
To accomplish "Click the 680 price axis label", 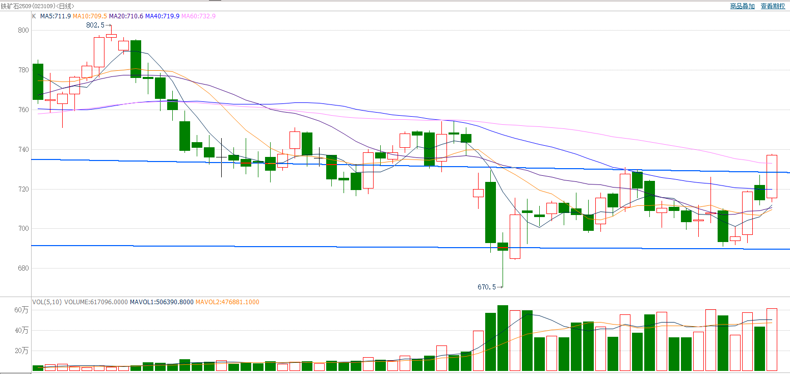I will (23, 269).
